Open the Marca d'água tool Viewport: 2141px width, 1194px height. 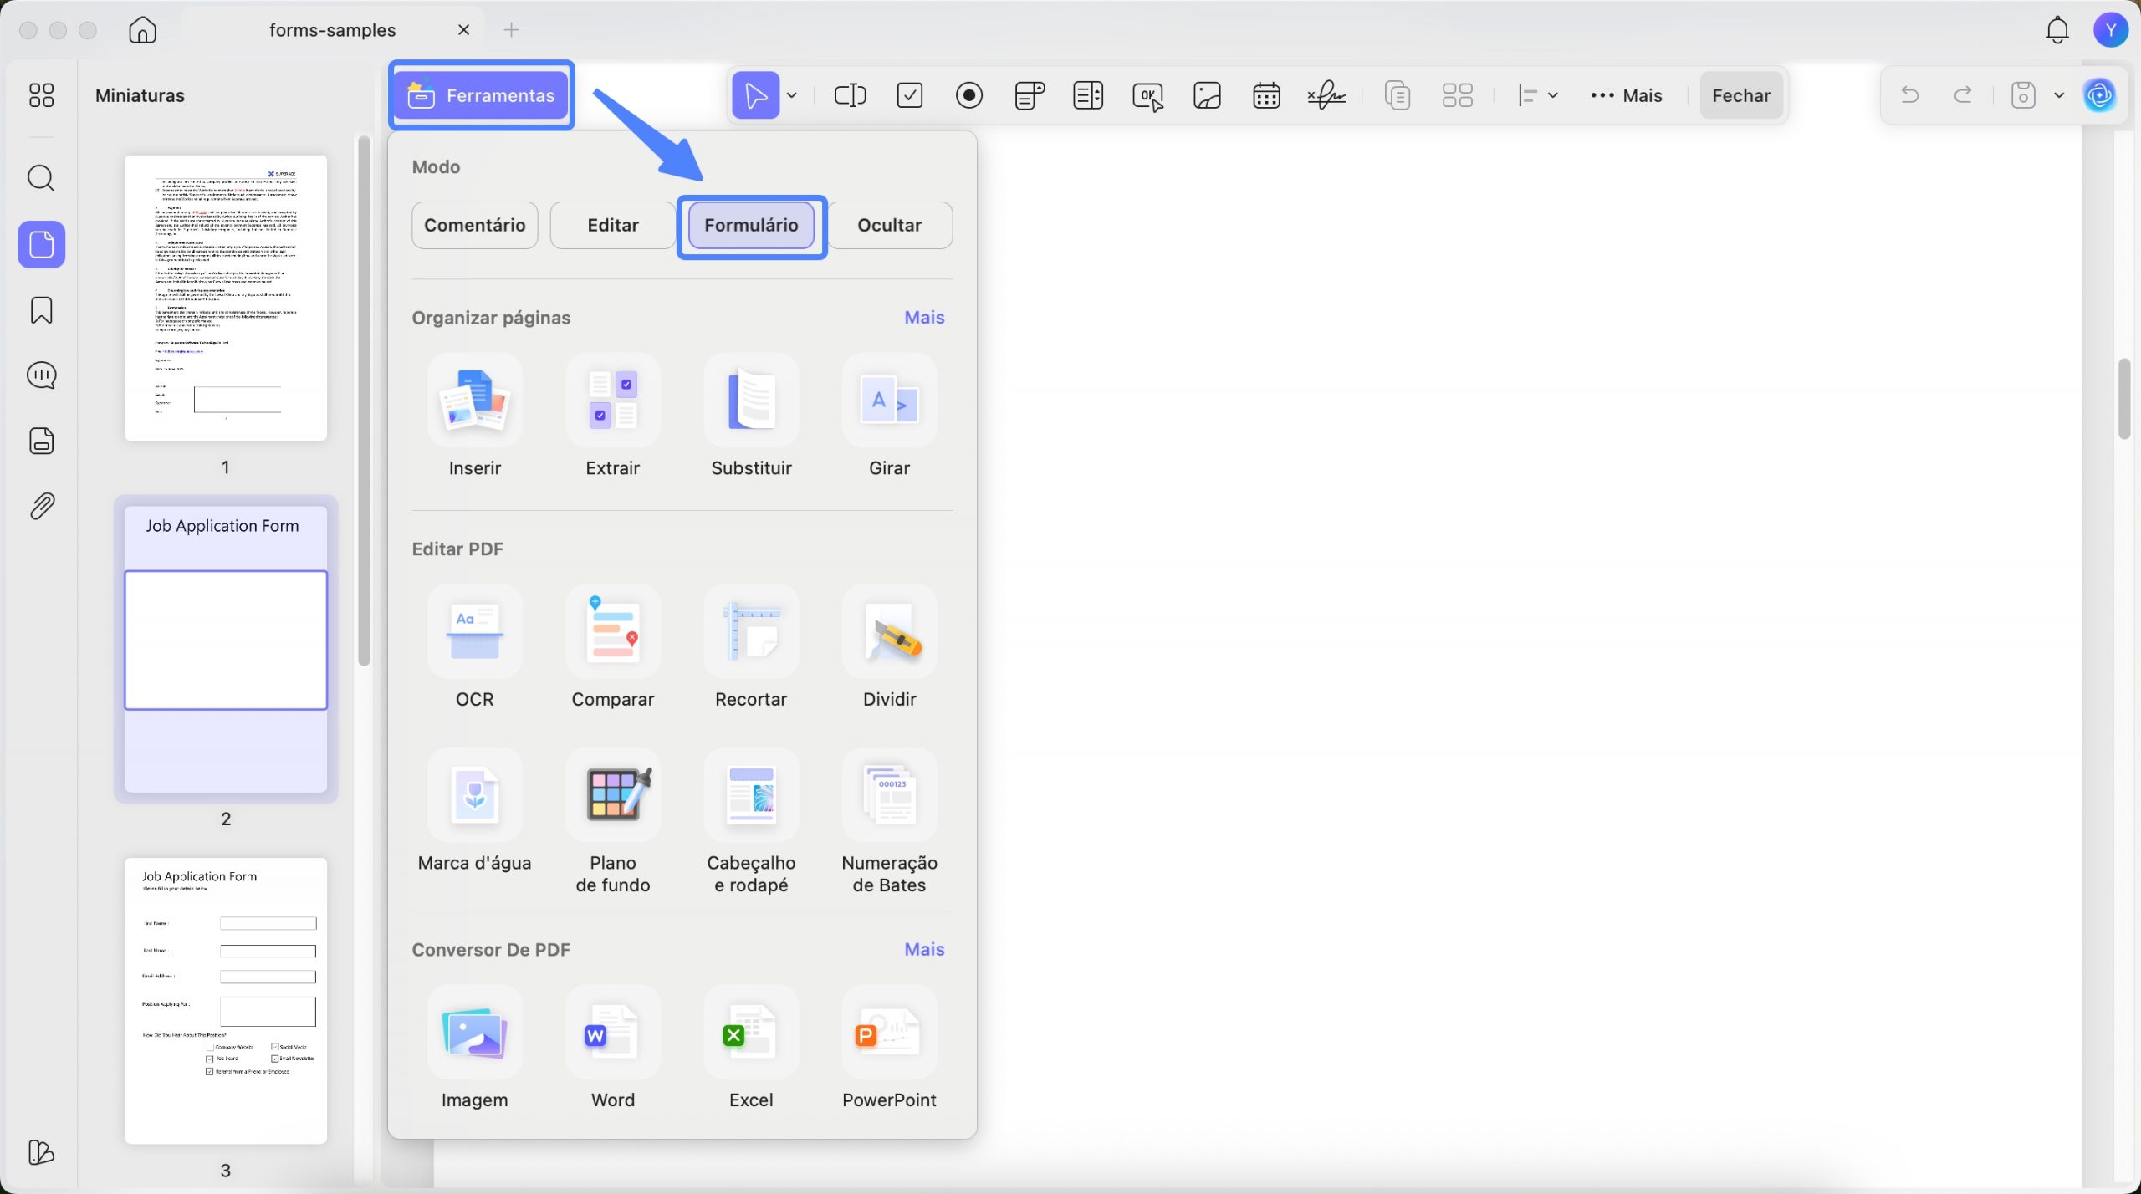point(474,811)
